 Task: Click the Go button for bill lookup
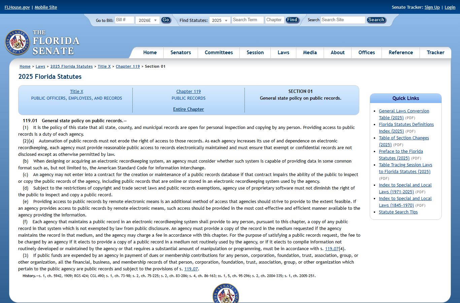click(x=166, y=20)
